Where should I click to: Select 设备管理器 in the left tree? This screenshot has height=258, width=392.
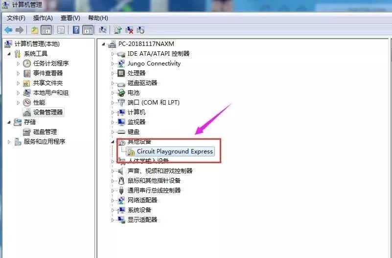48,112
